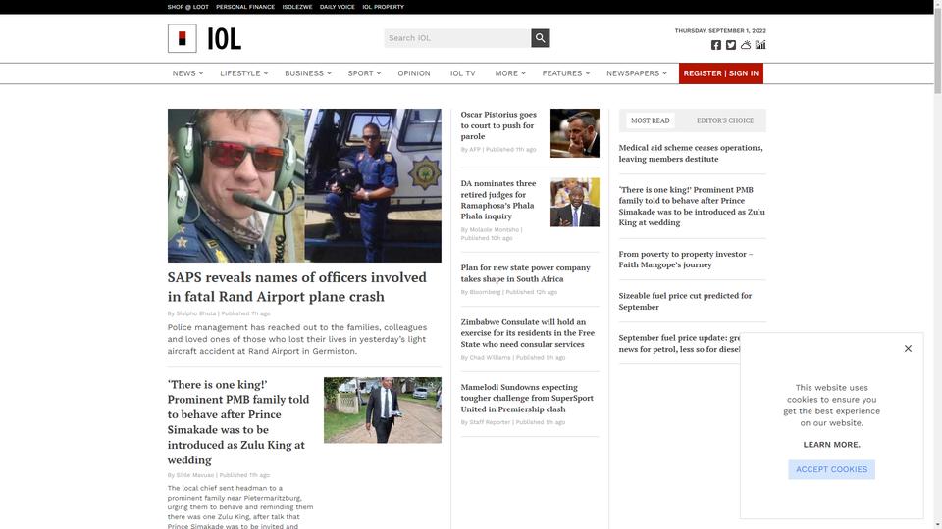Expand the Lifestyle dropdown menu

(x=244, y=73)
